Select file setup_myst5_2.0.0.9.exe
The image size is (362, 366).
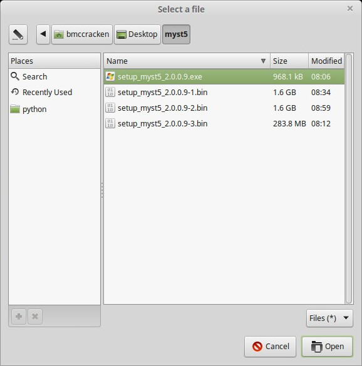coord(224,76)
